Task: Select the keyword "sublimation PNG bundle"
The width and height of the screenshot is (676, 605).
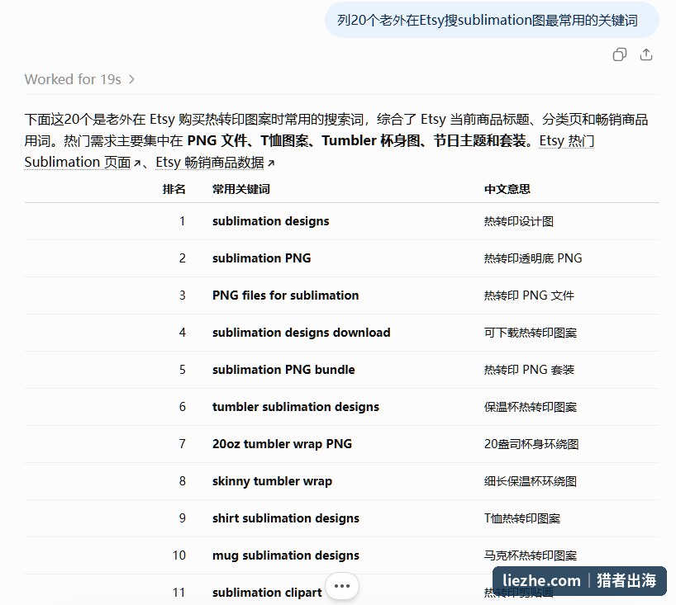Action: (283, 370)
